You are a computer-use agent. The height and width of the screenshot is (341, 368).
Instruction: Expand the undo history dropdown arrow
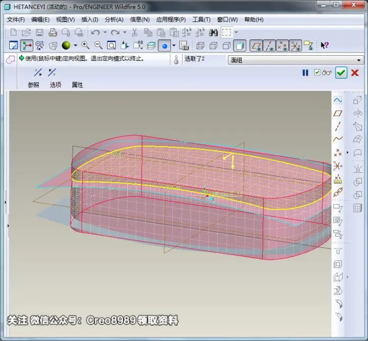(105, 32)
